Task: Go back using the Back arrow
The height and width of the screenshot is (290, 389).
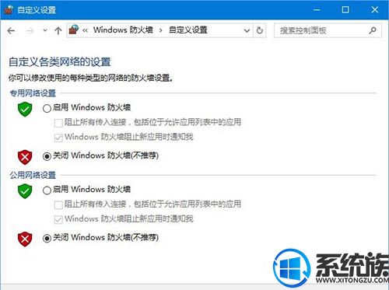Action: (11, 31)
